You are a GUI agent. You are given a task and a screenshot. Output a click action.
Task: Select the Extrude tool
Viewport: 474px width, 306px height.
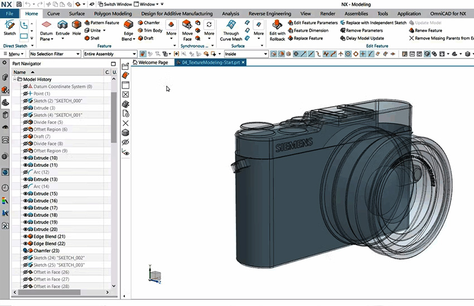62,28
